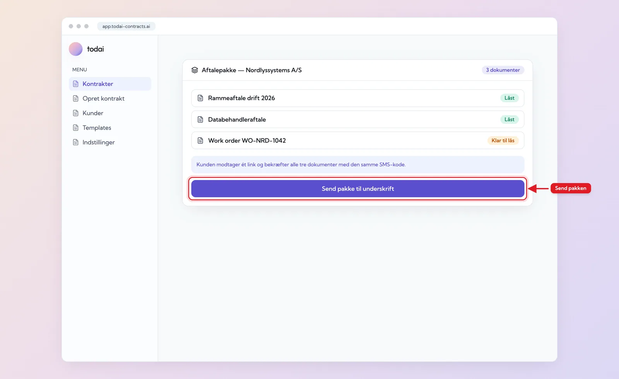Click the file icon of Work order WO-NRD-1042
619x379 pixels.
pos(200,140)
